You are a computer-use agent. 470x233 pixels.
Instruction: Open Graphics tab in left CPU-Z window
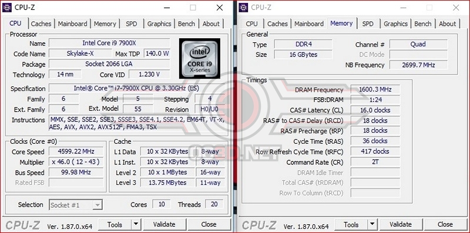coord(159,23)
